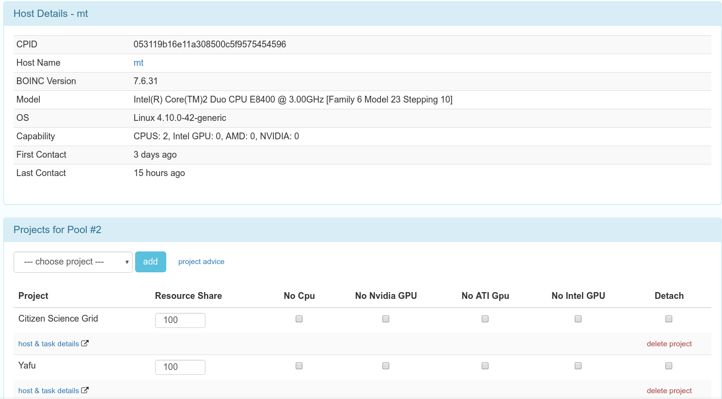
Task: Select the Intel Core2 Duo model text
Action: pos(293,100)
